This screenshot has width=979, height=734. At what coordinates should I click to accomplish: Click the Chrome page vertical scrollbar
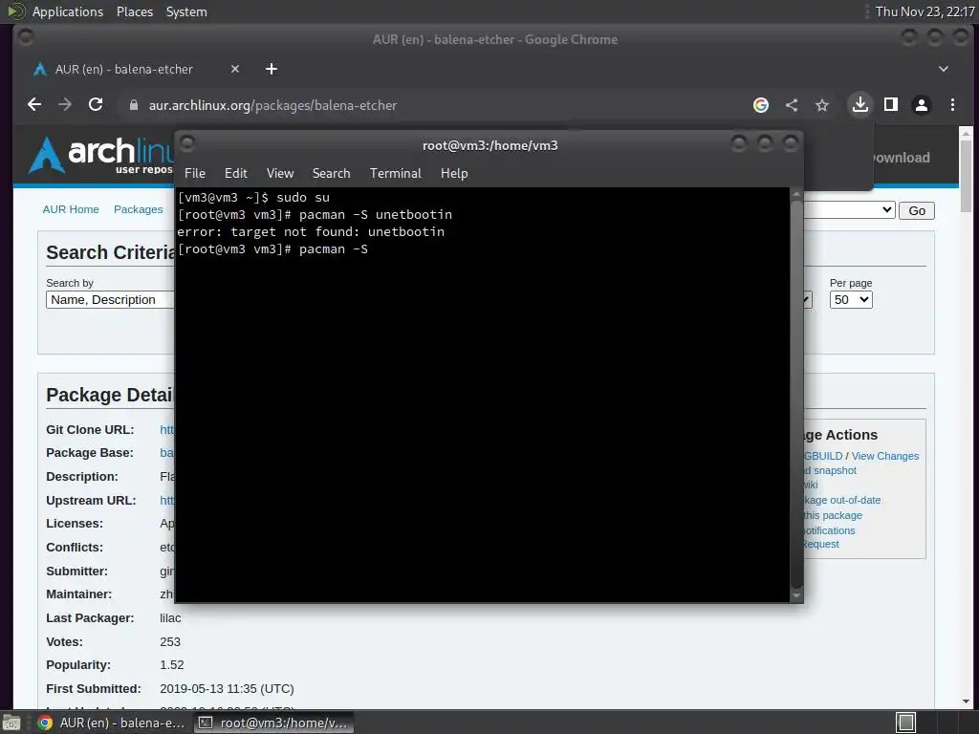pyautogui.click(x=966, y=176)
